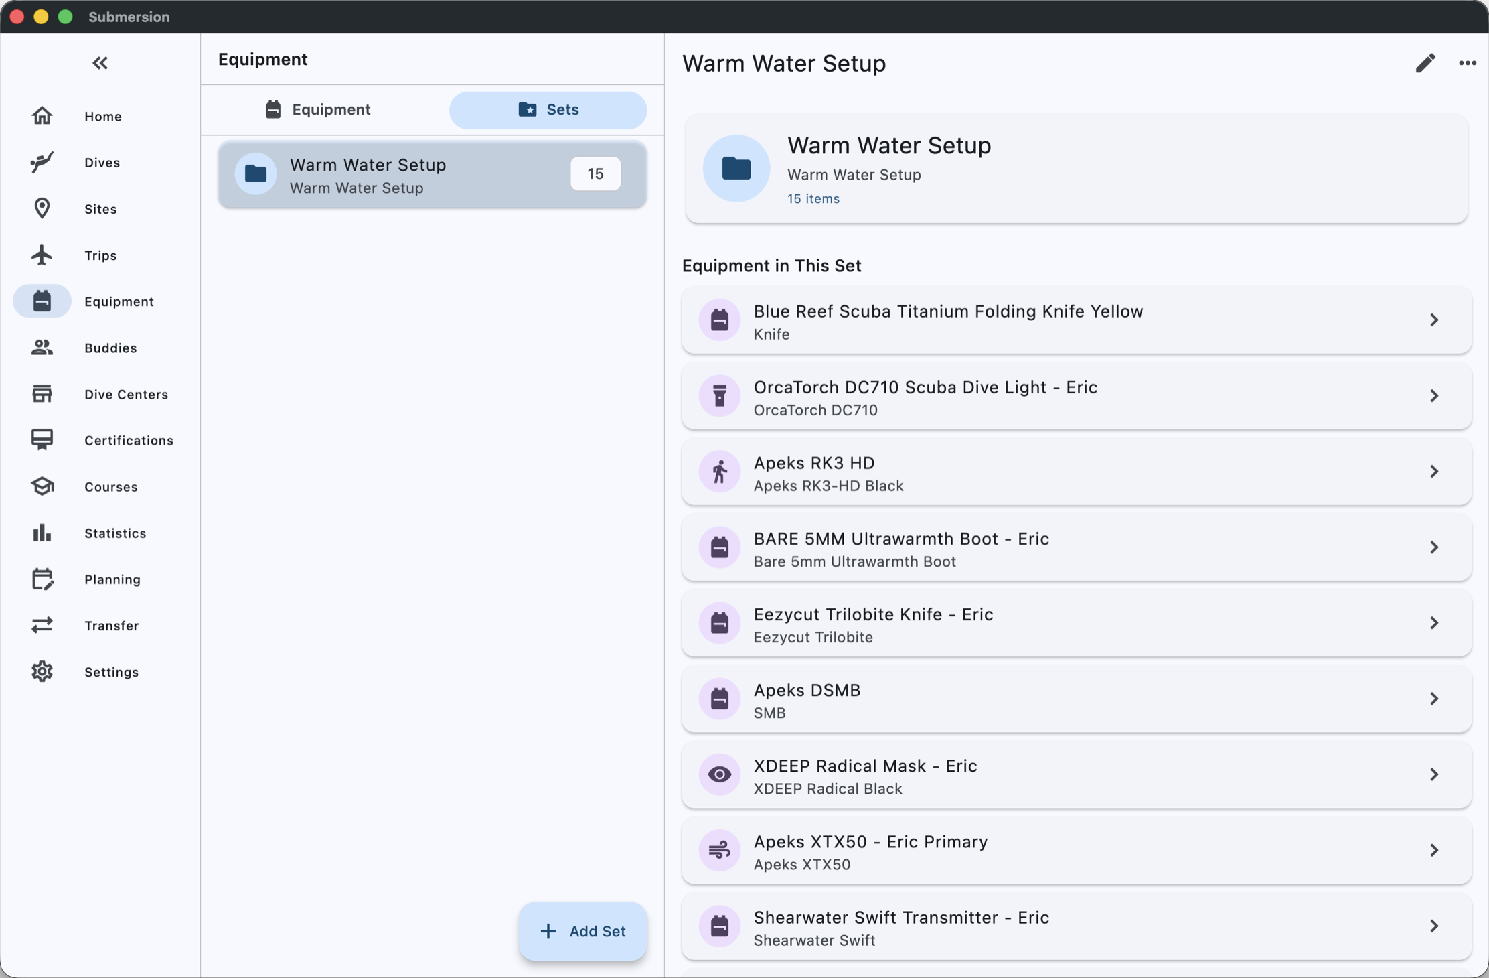This screenshot has width=1489, height=978.
Task: Click backpack icon for Shearwater Swift Transmitter
Action: point(720,926)
